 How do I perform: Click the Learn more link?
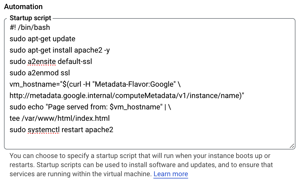(170, 174)
